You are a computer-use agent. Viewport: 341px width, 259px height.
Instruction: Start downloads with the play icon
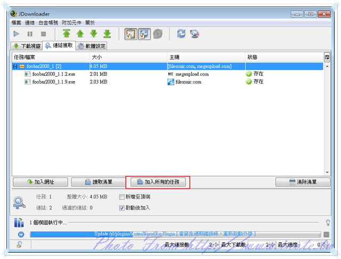(17, 34)
